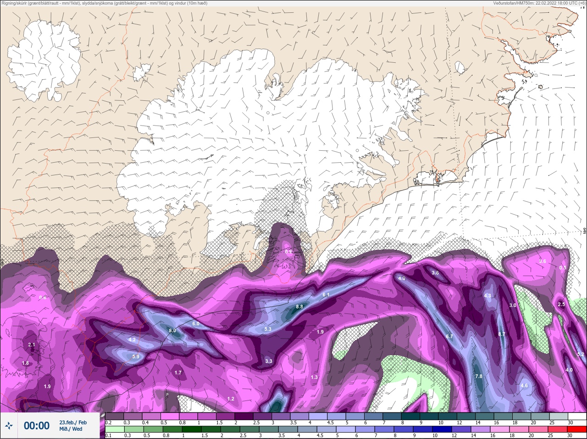The height and width of the screenshot is (439, 587).
Task: Click the 6.1 precipitation value on the map
Action: [x=326, y=295]
